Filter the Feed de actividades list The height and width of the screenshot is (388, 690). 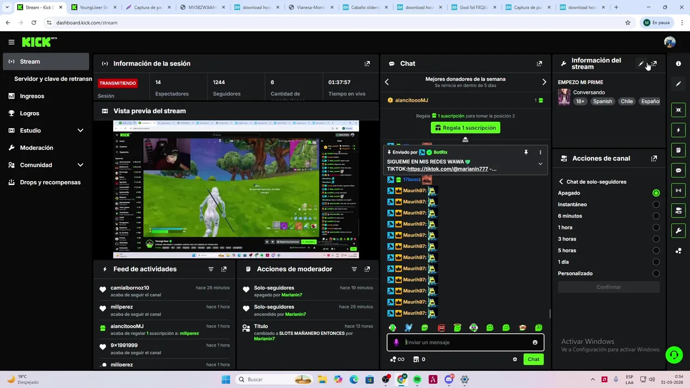pyautogui.click(x=211, y=269)
